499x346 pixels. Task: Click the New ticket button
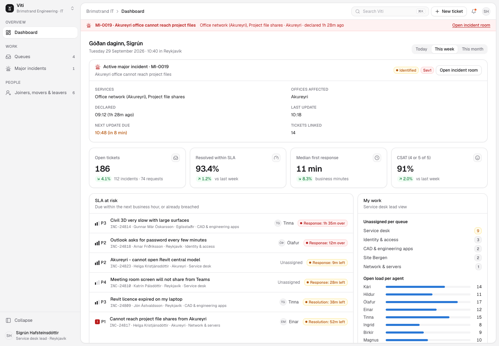point(449,11)
